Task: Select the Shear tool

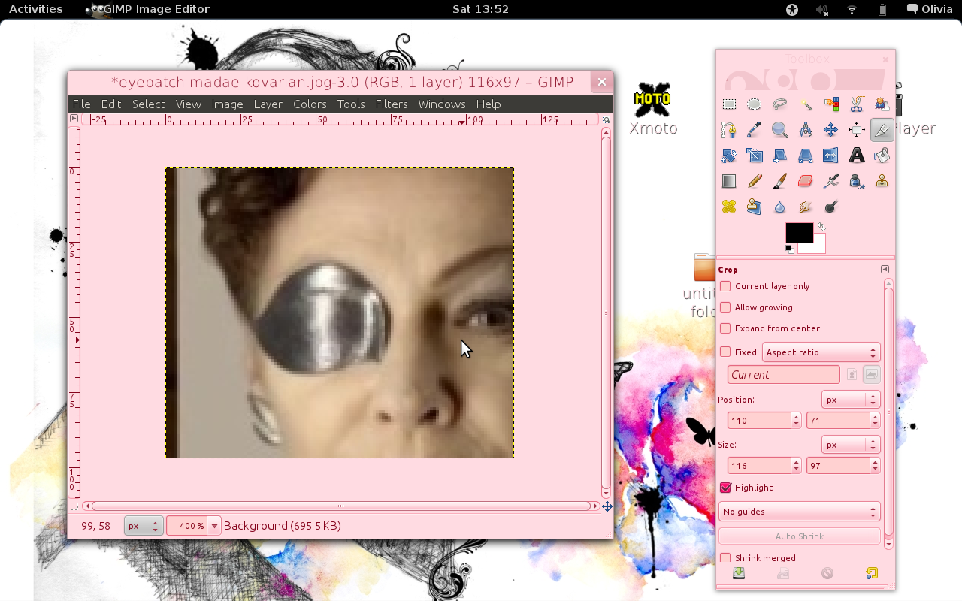Action: click(780, 156)
